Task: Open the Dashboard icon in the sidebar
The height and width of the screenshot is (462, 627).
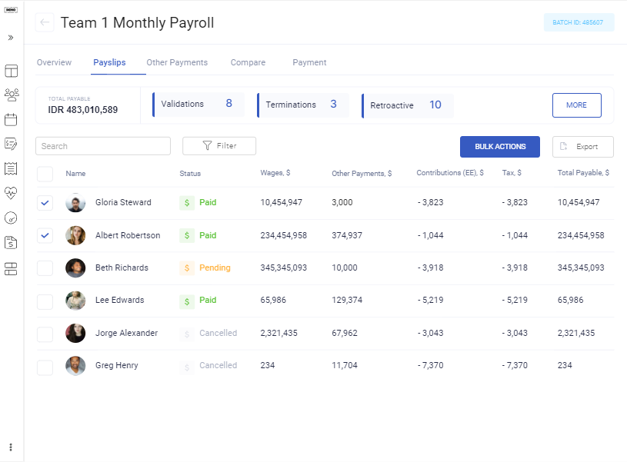Action: pos(11,71)
